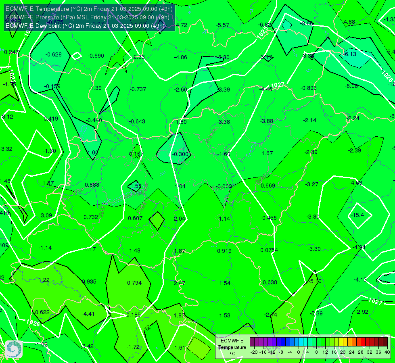This screenshot has width=395, height=363.
Task: Click the 0.669 dew point value
Action: pyautogui.click(x=268, y=186)
